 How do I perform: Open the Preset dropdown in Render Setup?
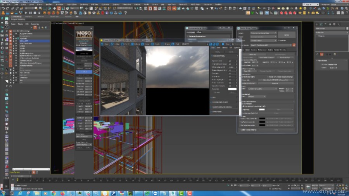[263, 37]
